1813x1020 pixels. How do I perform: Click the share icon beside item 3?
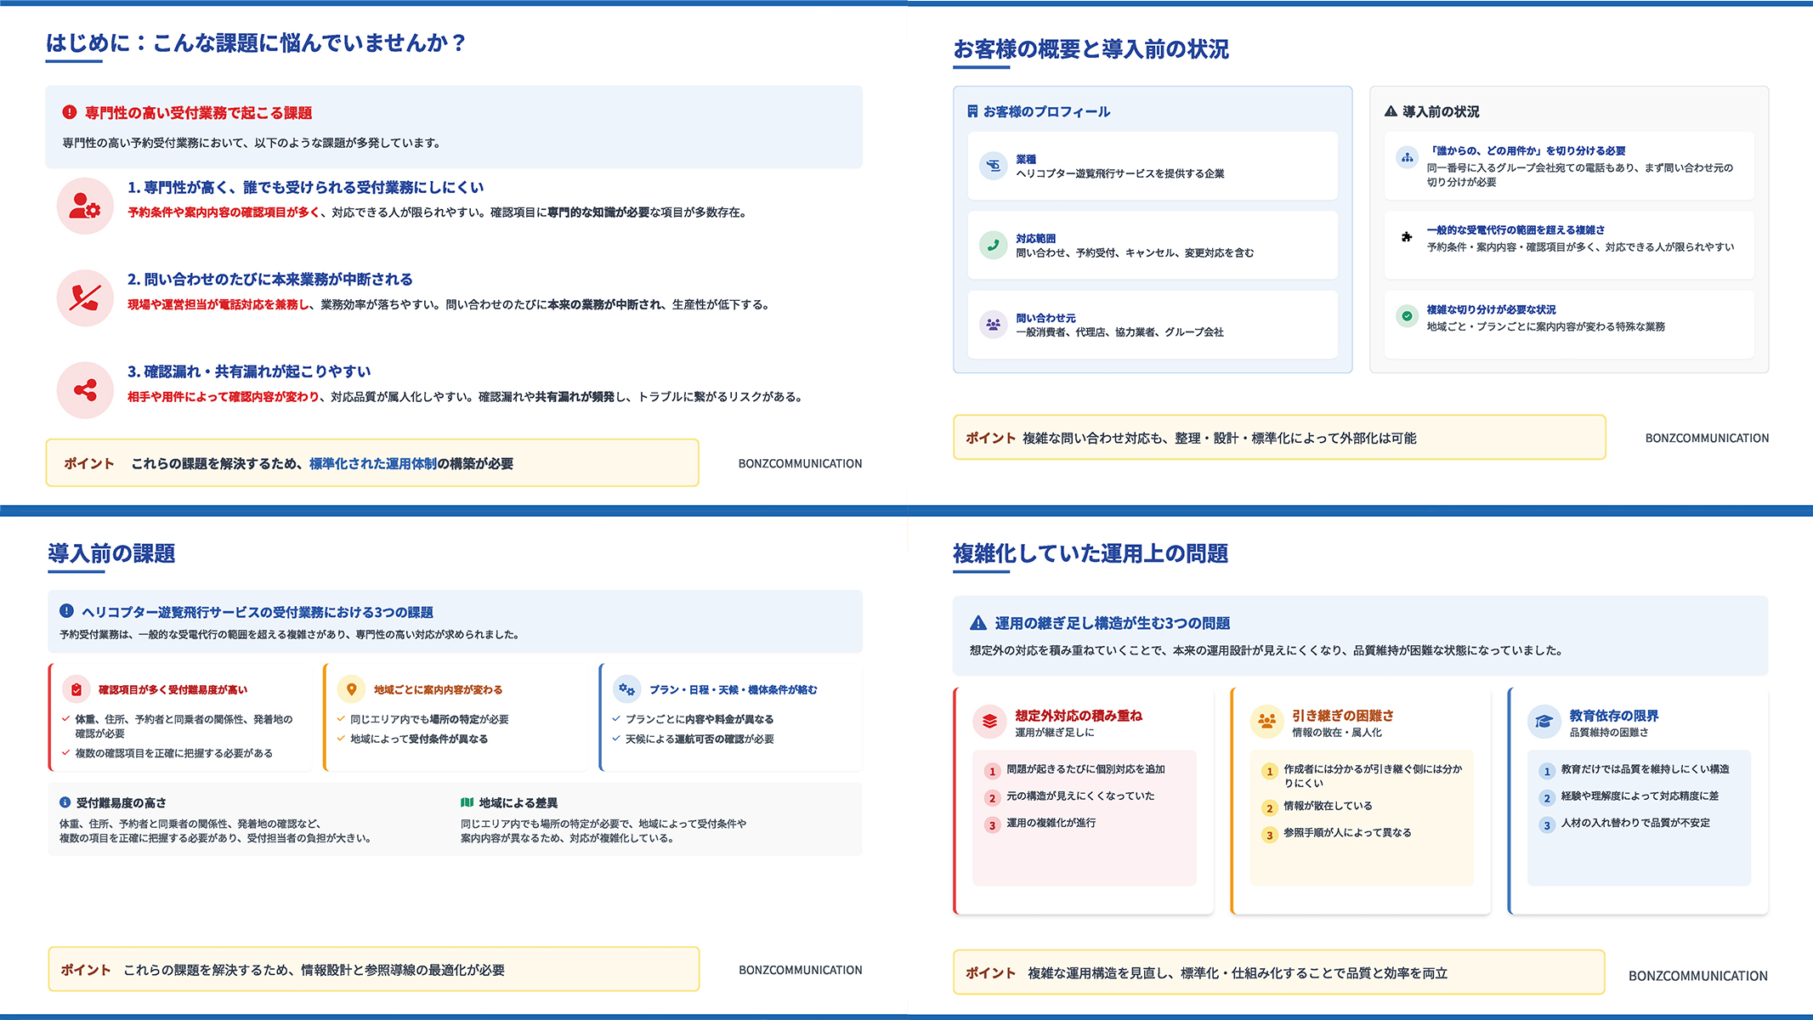(85, 390)
